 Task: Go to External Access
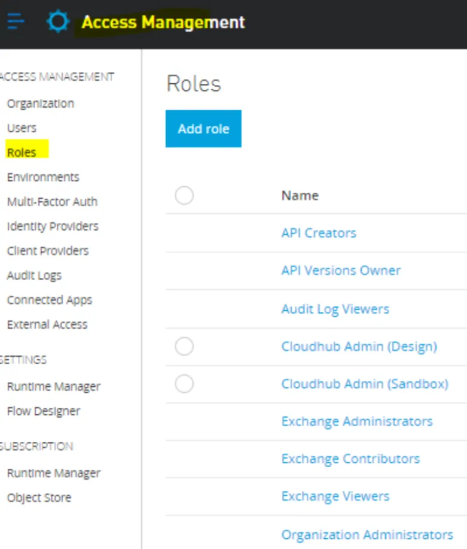(47, 324)
